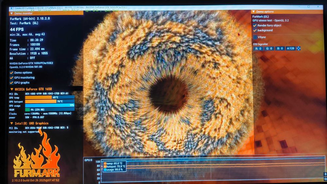This screenshot has width=327, height=184.
Task: Click the NVIDIA PCI IDs DEV:10DE-1F99 line
Action: 39,94
